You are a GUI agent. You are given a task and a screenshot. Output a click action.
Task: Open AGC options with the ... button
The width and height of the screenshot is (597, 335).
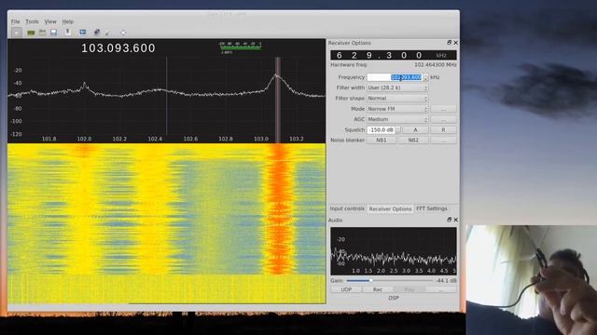tap(444, 119)
